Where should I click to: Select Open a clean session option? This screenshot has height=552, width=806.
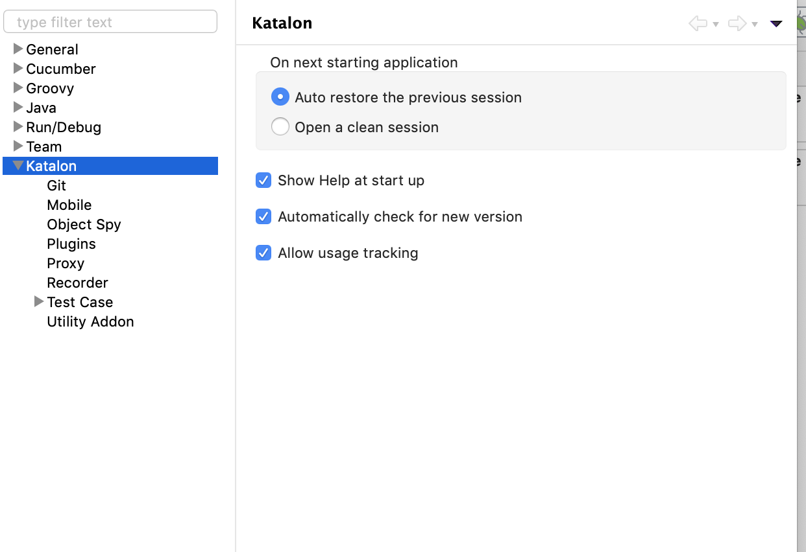tap(280, 127)
